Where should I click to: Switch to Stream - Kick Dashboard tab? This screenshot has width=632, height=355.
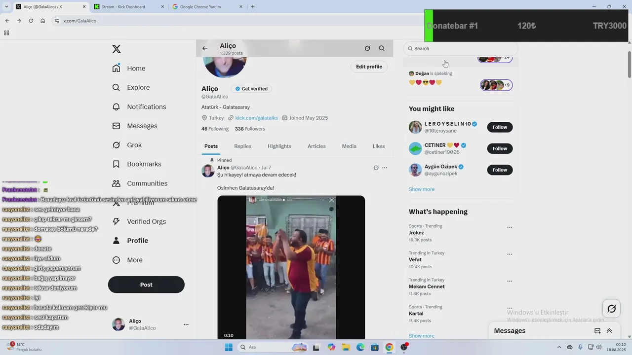point(129,7)
